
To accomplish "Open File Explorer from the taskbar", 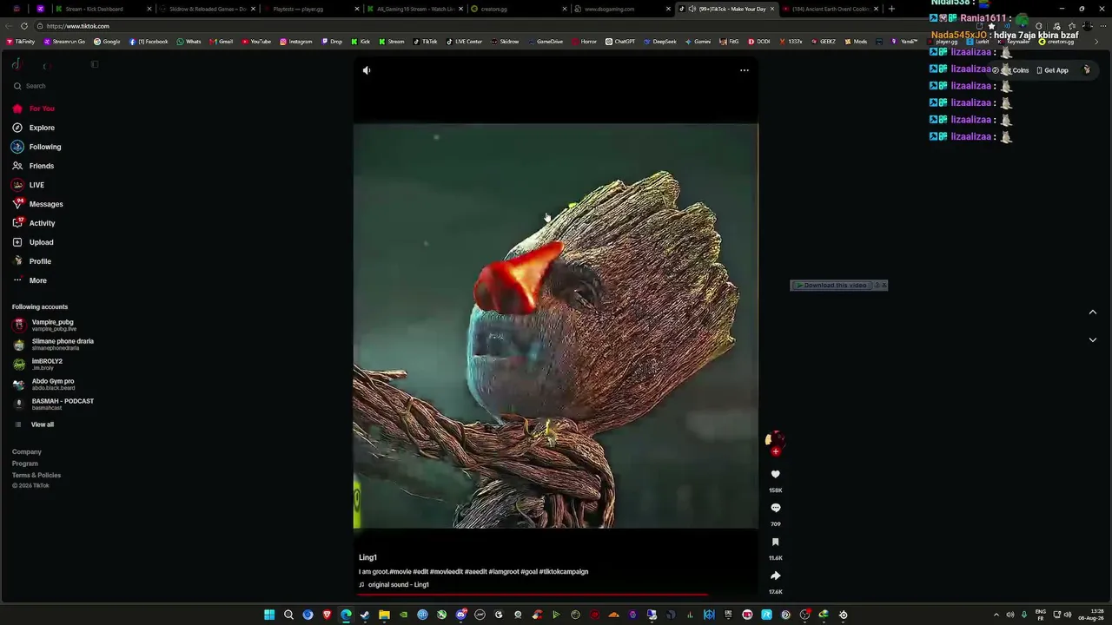I will coord(384,615).
